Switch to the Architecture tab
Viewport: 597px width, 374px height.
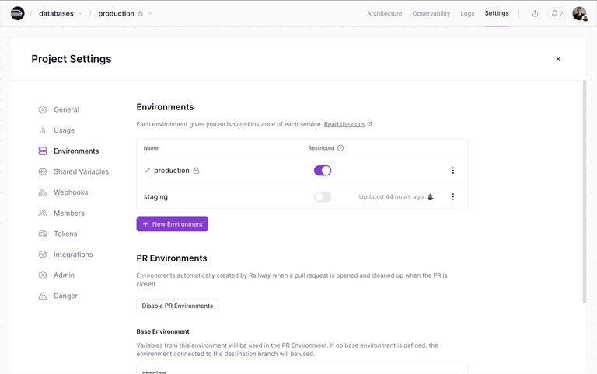click(x=384, y=14)
